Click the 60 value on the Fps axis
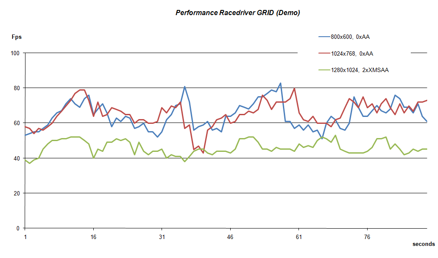 17,123
